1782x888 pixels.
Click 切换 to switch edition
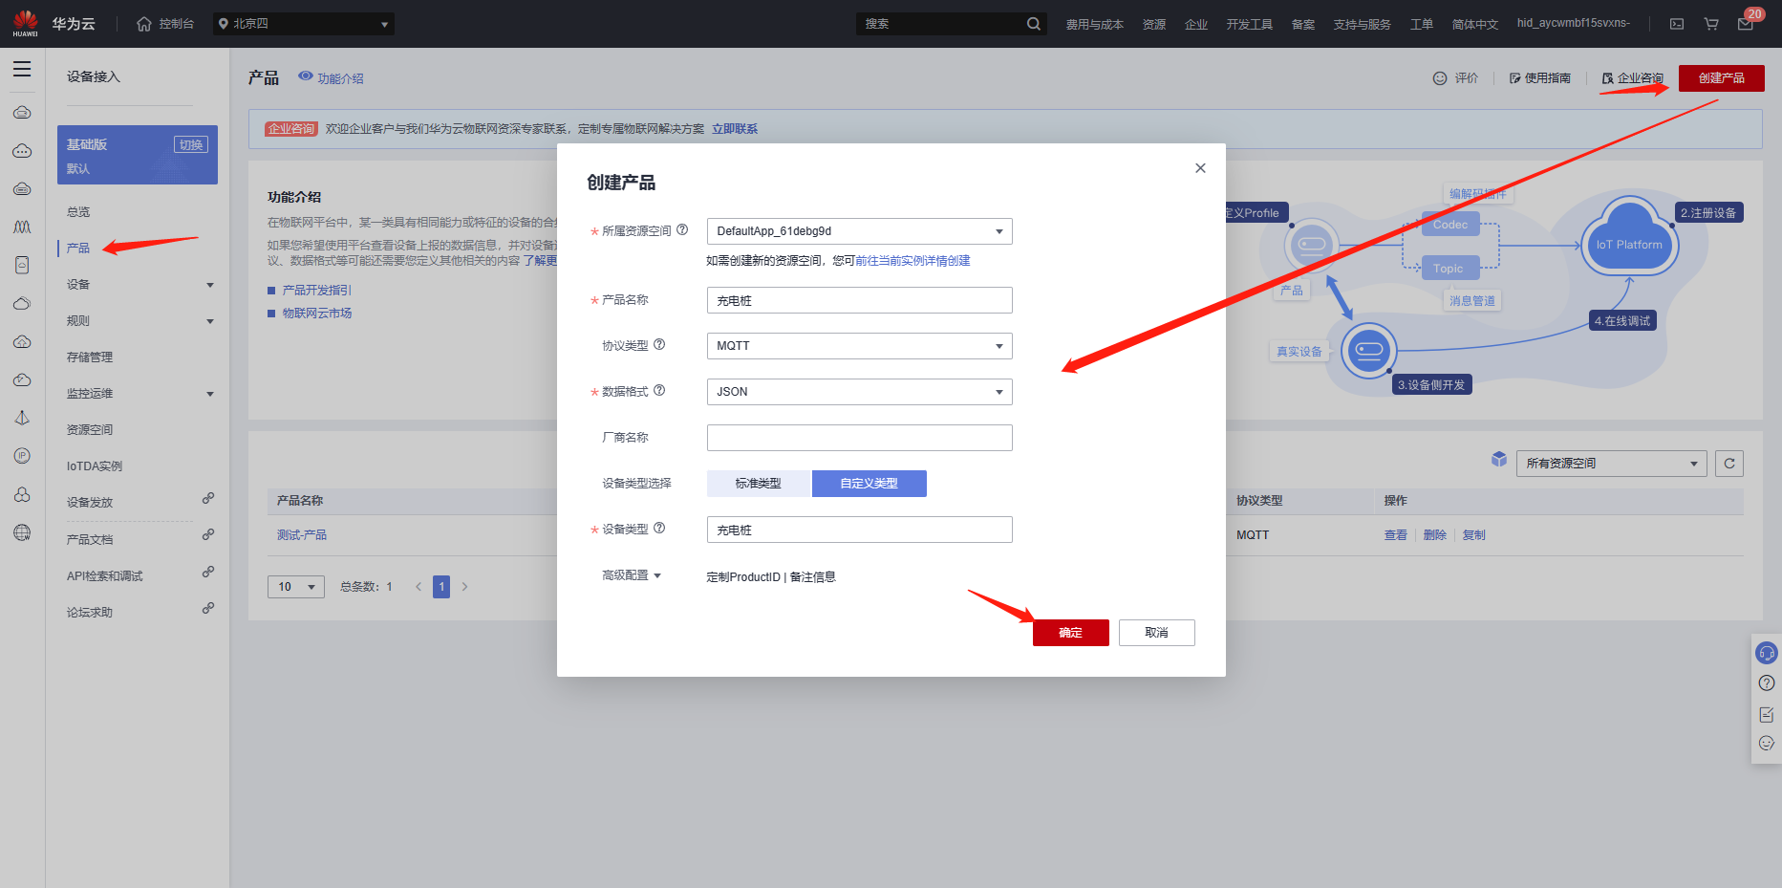[191, 144]
